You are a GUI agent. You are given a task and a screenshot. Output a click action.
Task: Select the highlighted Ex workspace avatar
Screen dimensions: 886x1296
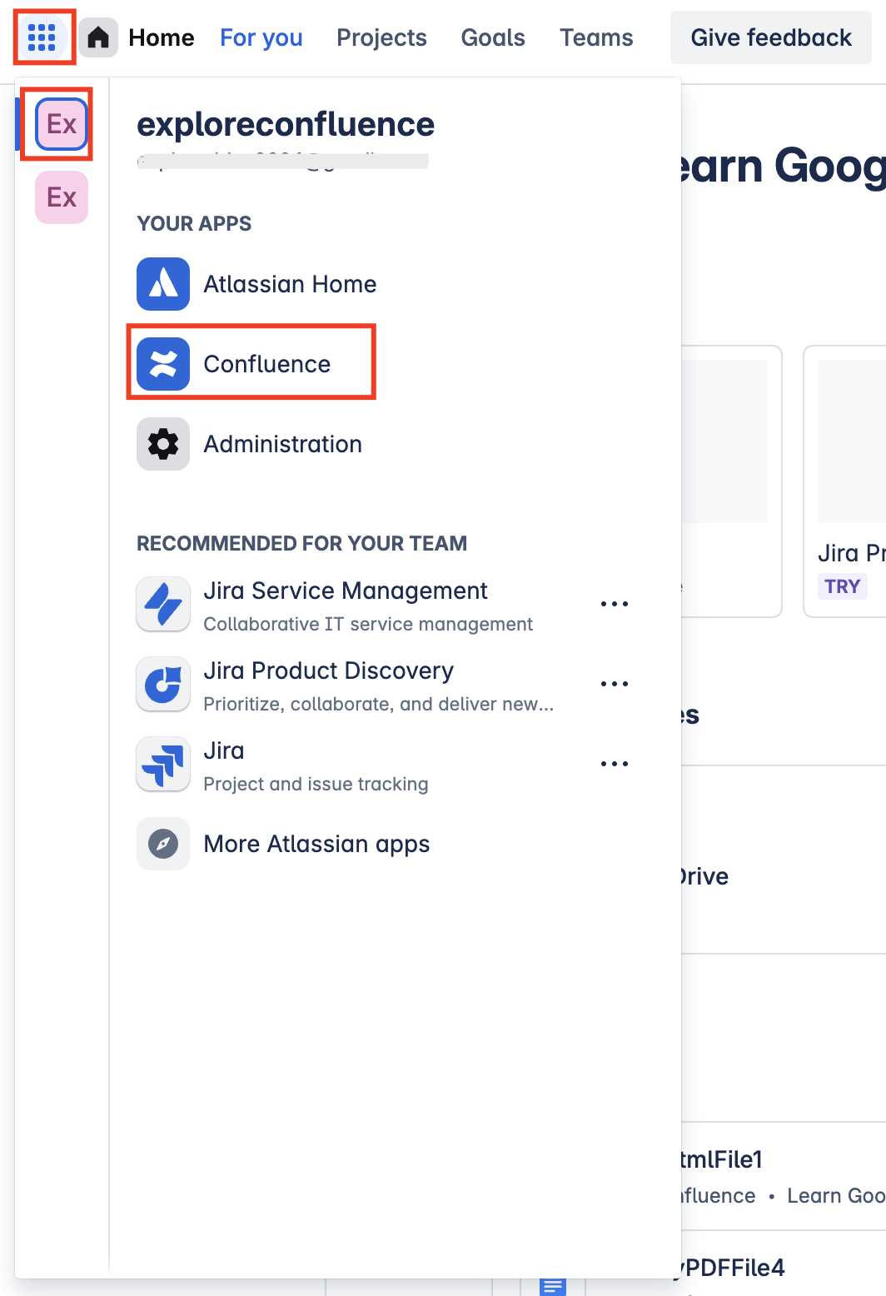(x=59, y=123)
